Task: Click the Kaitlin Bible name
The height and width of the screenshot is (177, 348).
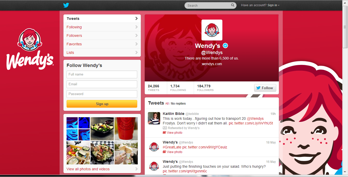Action: 174,114
